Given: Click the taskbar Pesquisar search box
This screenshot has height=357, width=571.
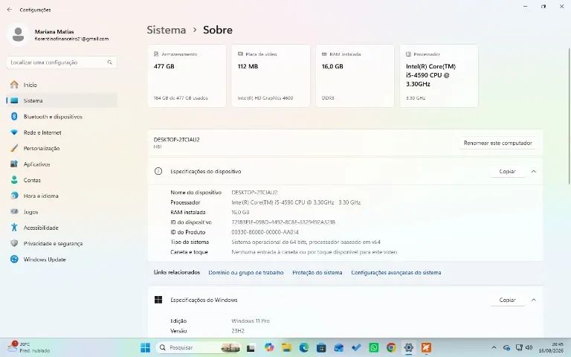Looking at the screenshot, I should (199, 347).
